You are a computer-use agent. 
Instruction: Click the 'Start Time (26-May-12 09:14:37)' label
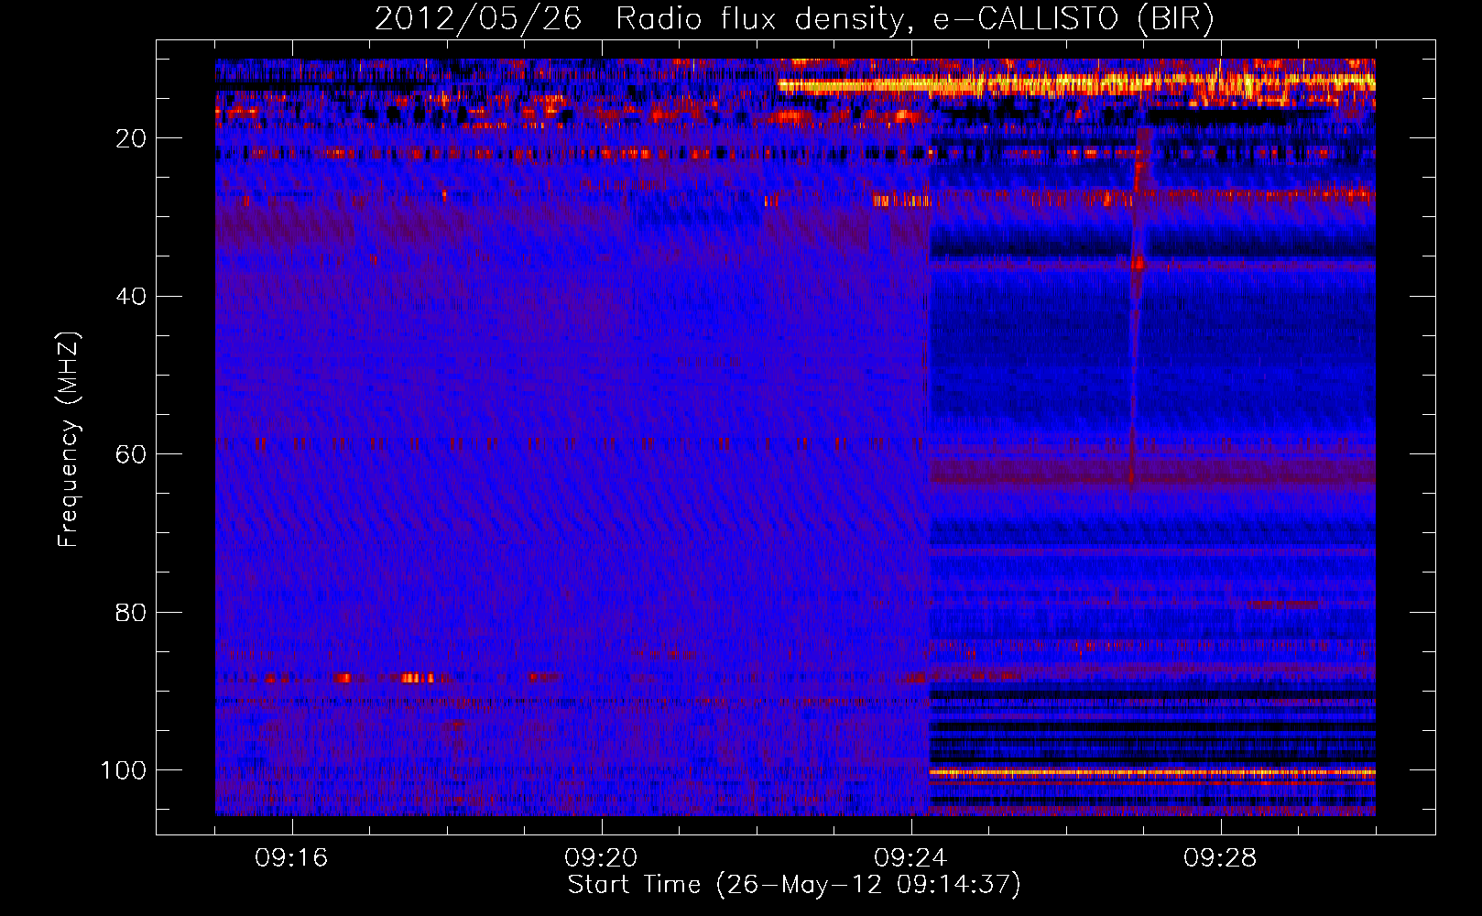point(794,885)
